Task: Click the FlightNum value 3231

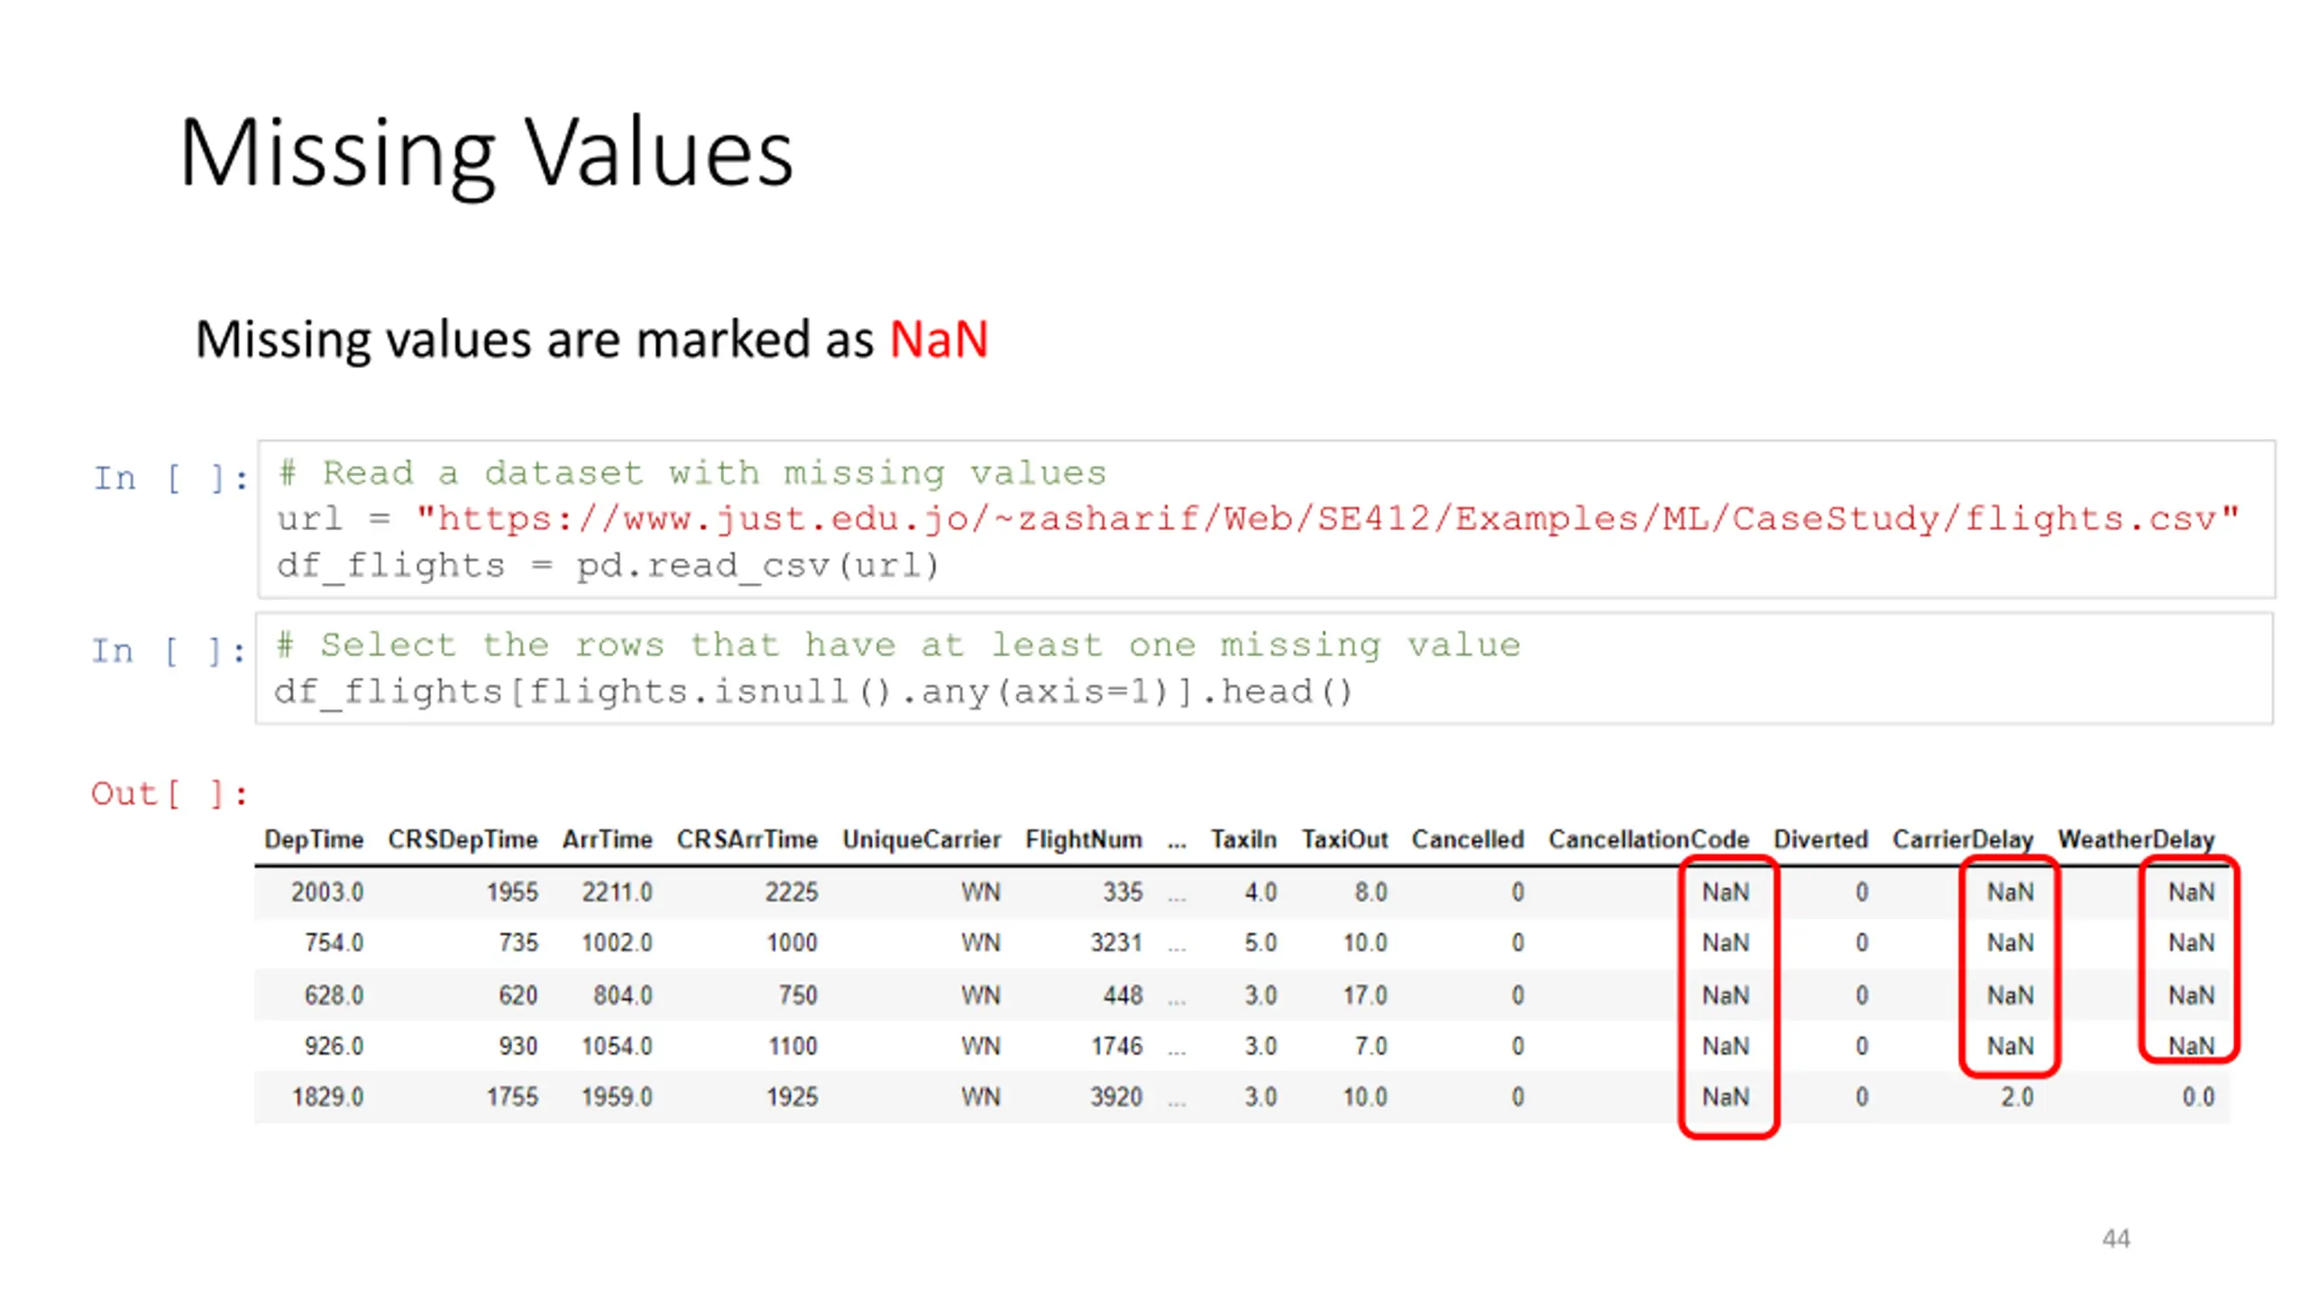Action: tap(1116, 942)
